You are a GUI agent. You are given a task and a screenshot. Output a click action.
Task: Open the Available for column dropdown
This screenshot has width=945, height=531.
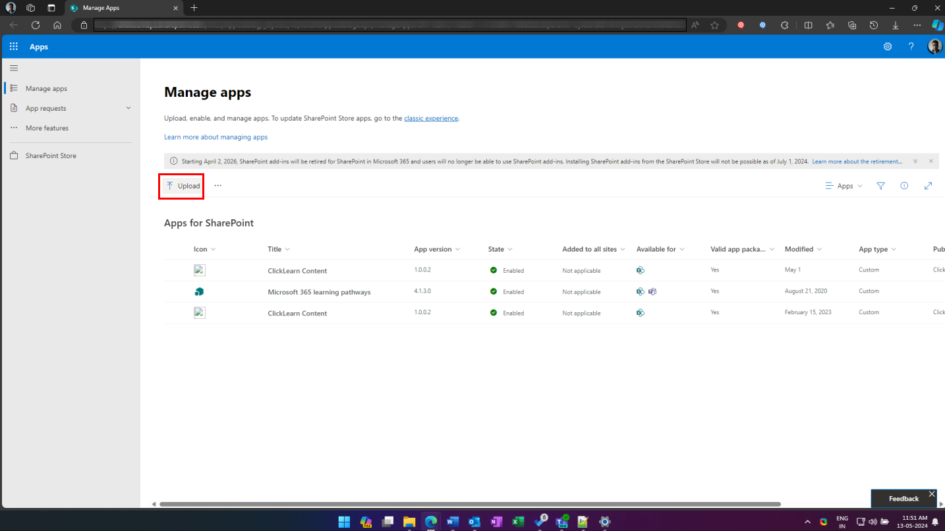pos(660,249)
